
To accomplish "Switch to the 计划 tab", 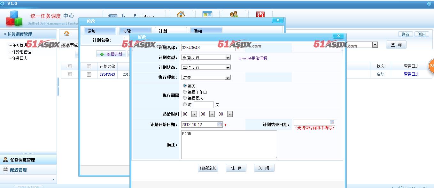I will pyautogui.click(x=171, y=31).
